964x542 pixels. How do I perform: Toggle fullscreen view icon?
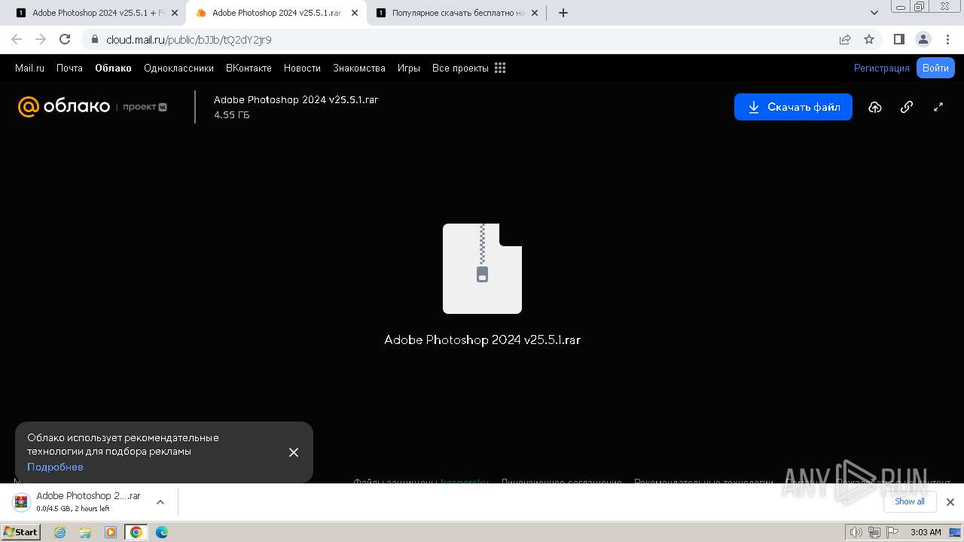click(x=938, y=107)
